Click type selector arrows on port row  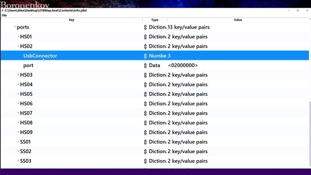tap(145, 66)
